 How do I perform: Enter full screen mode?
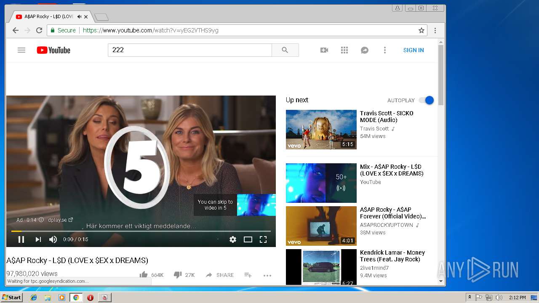pos(263,239)
